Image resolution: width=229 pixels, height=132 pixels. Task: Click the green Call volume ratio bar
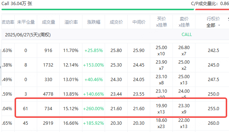pos(98,9)
